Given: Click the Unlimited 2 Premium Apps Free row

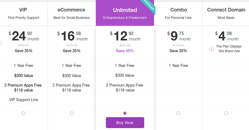Looking at the screenshot, I should tap(125, 88).
